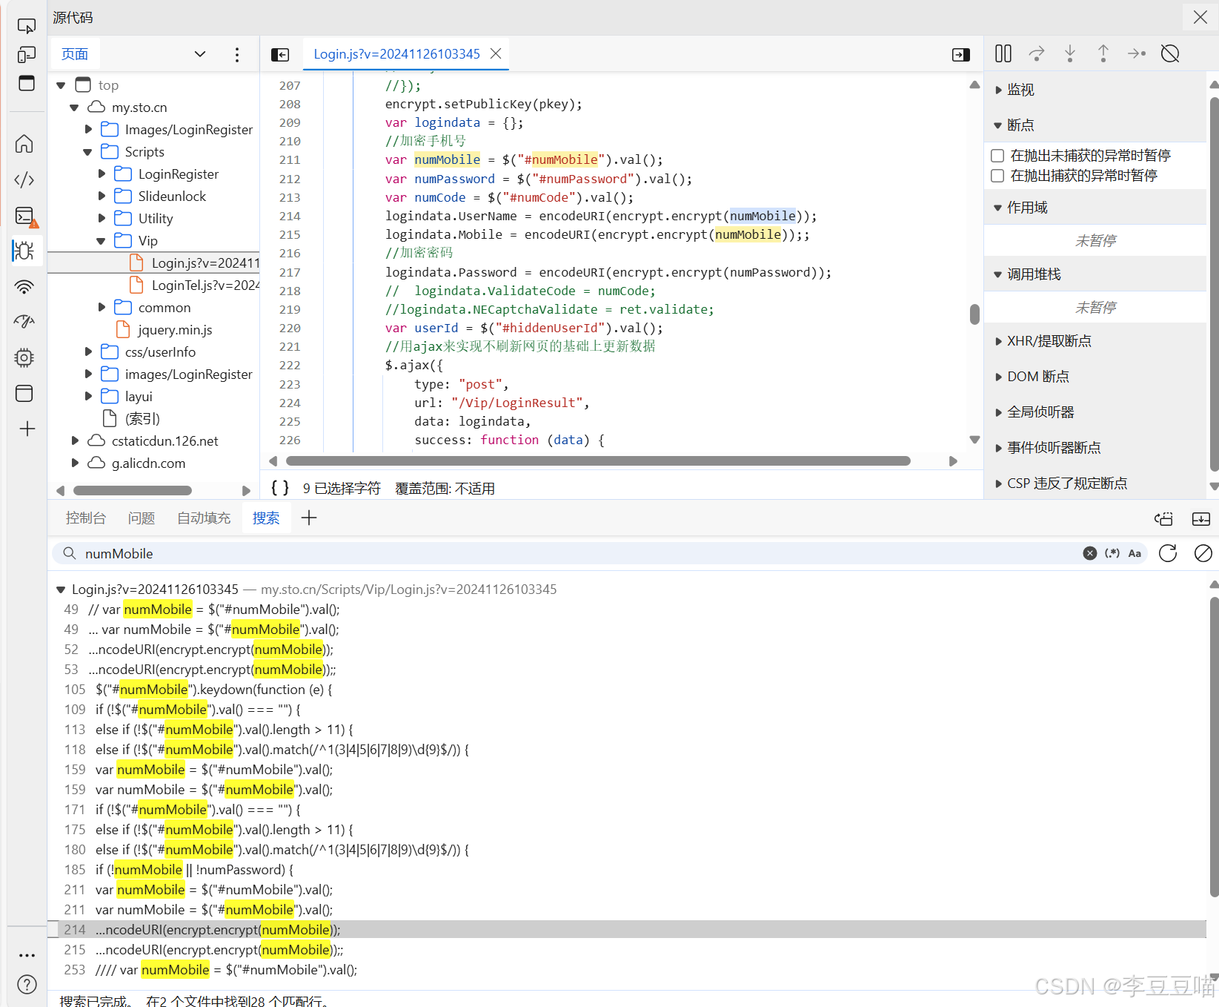
Task: Clear the numMobile search input
Action: (x=1090, y=553)
